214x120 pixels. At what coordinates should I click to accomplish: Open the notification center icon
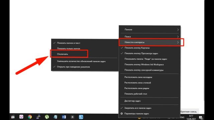coord(201,117)
